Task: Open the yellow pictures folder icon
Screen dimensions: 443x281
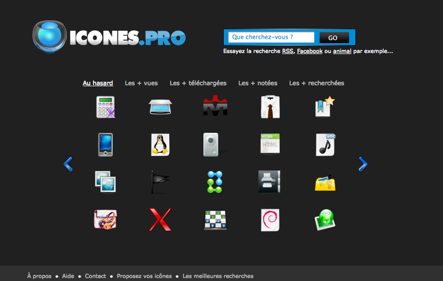Action: click(x=325, y=182)
